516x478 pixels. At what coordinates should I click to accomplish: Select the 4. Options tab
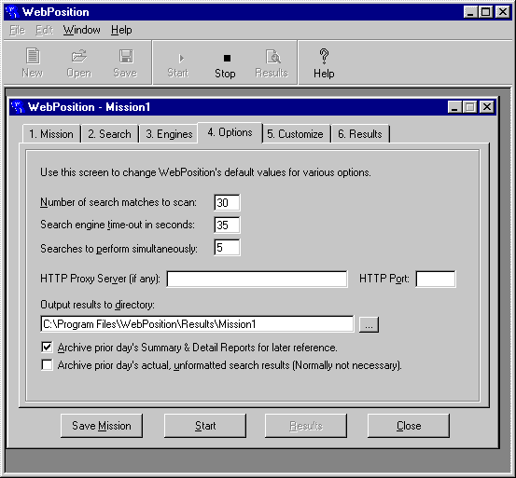pos(230,132)
